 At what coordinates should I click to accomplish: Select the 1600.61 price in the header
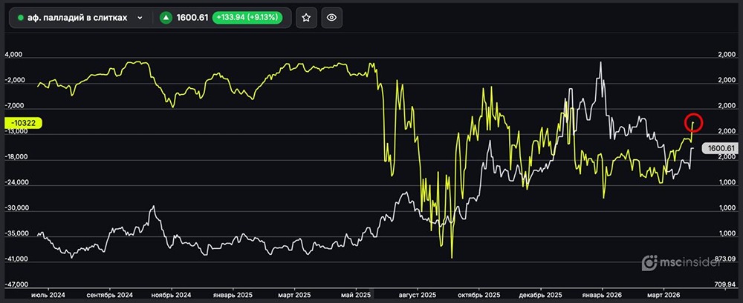click(x=192, y=18)
